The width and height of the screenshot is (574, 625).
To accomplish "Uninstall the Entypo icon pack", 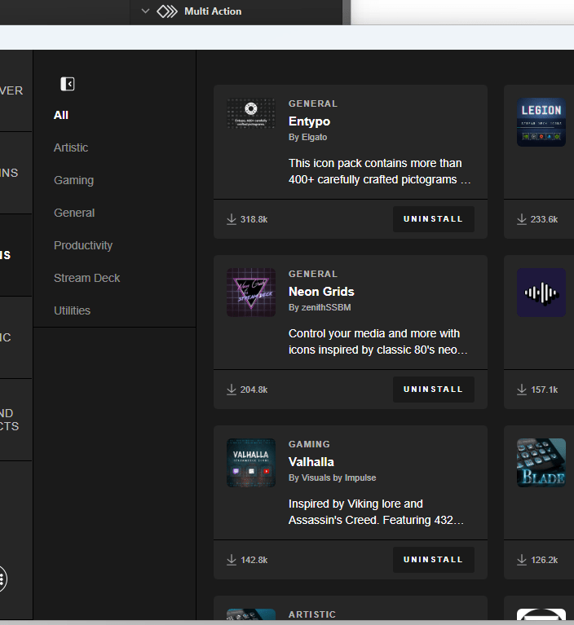I will coord(434,219).
